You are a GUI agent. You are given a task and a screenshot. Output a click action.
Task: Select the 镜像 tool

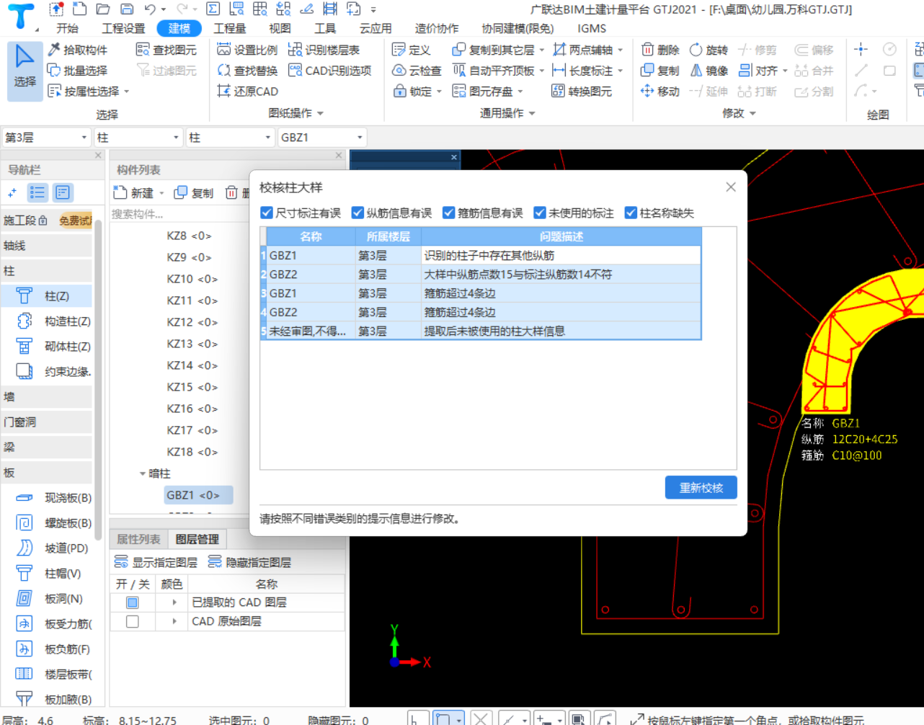coord(708,71)
